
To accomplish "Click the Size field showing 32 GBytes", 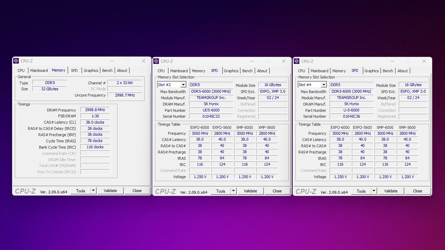I will coord(50,89).
